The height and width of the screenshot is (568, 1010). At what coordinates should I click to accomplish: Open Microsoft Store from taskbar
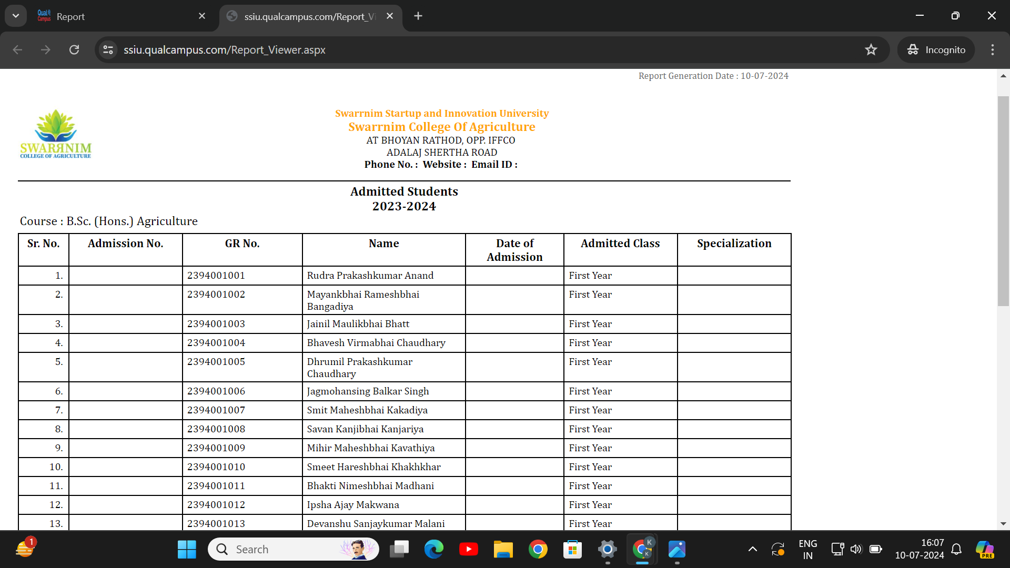click(x=573, y=550)
